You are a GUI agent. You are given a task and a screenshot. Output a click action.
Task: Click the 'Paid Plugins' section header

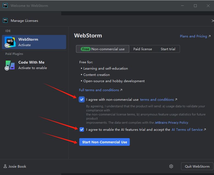click(14, 54)
